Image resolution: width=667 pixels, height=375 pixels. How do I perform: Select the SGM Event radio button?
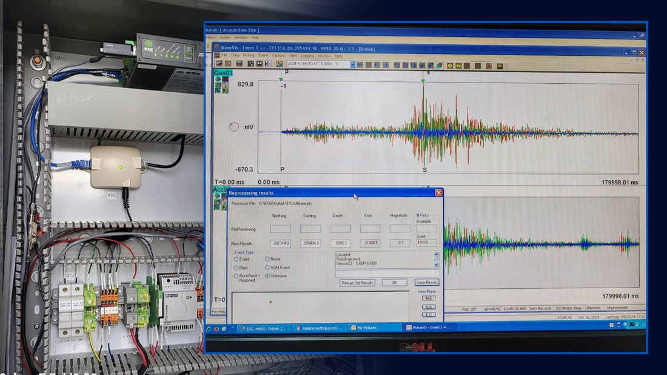[267, 268]
